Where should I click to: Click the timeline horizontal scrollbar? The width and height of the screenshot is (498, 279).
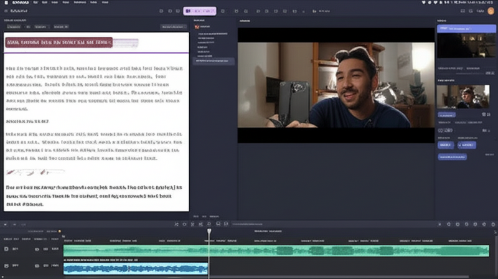266,277
